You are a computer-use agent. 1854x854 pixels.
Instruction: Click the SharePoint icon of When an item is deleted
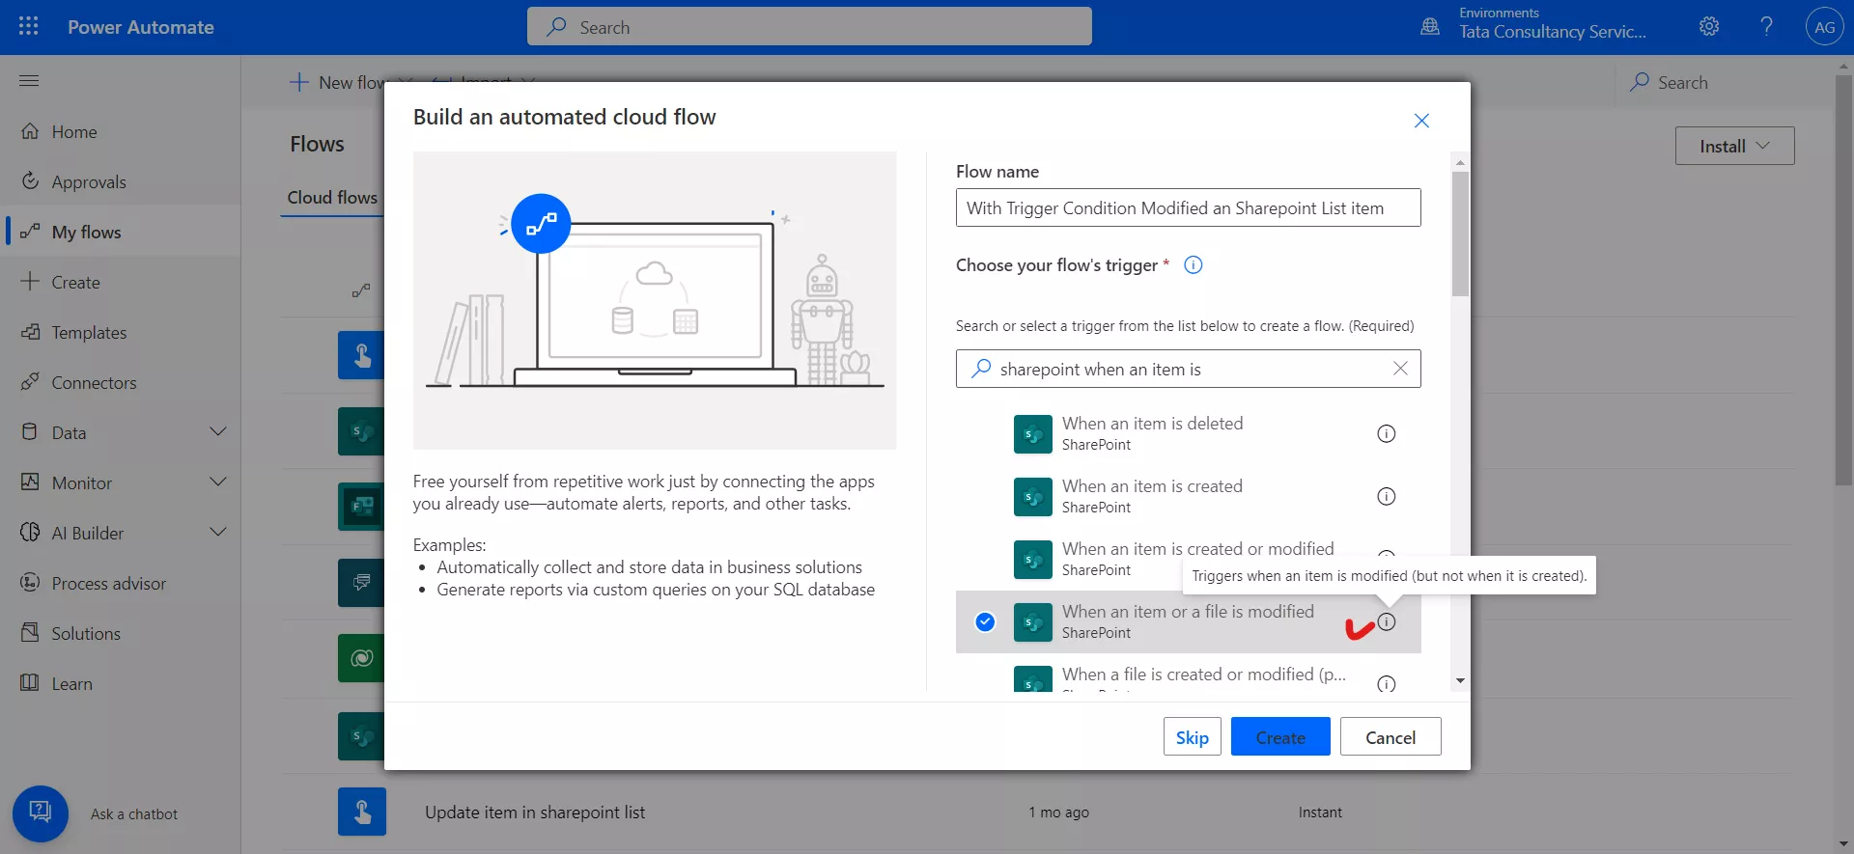click(x=1032, y=434)
